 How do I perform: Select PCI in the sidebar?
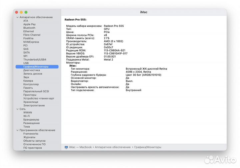point(25,45)
